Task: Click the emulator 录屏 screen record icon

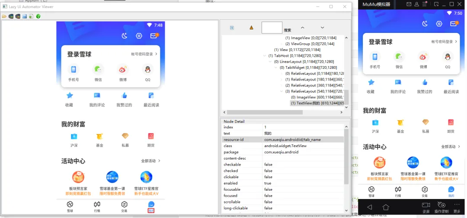Action: tap(426, 205)
